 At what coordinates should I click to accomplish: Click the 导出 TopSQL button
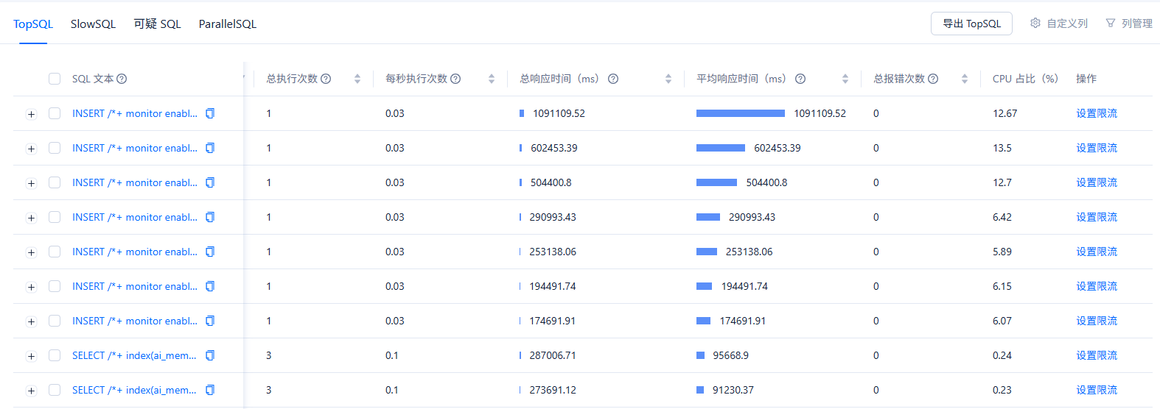[971, 24]
